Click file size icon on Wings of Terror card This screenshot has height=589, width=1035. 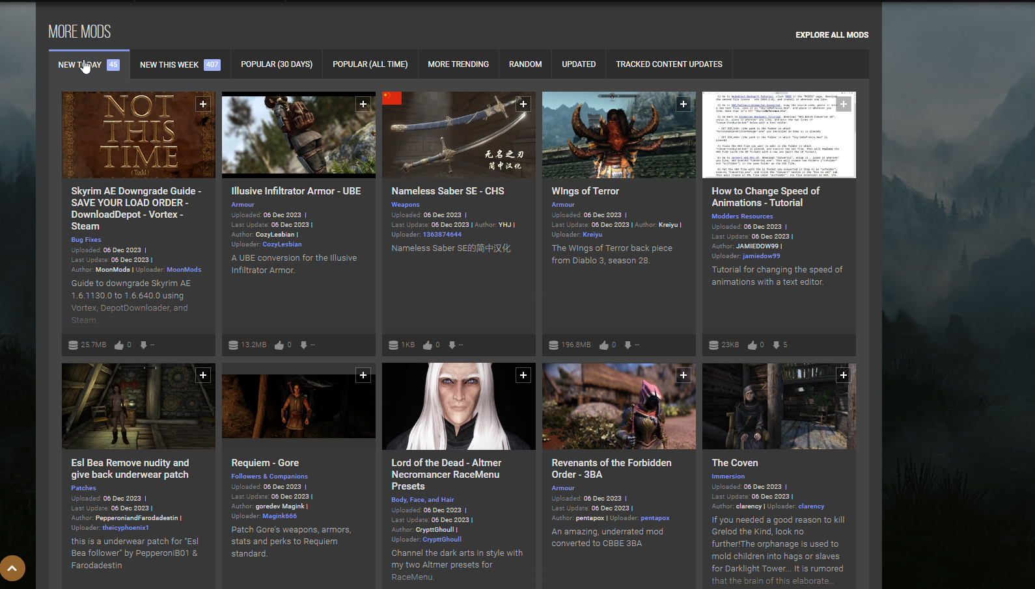(x=553, y=345)
